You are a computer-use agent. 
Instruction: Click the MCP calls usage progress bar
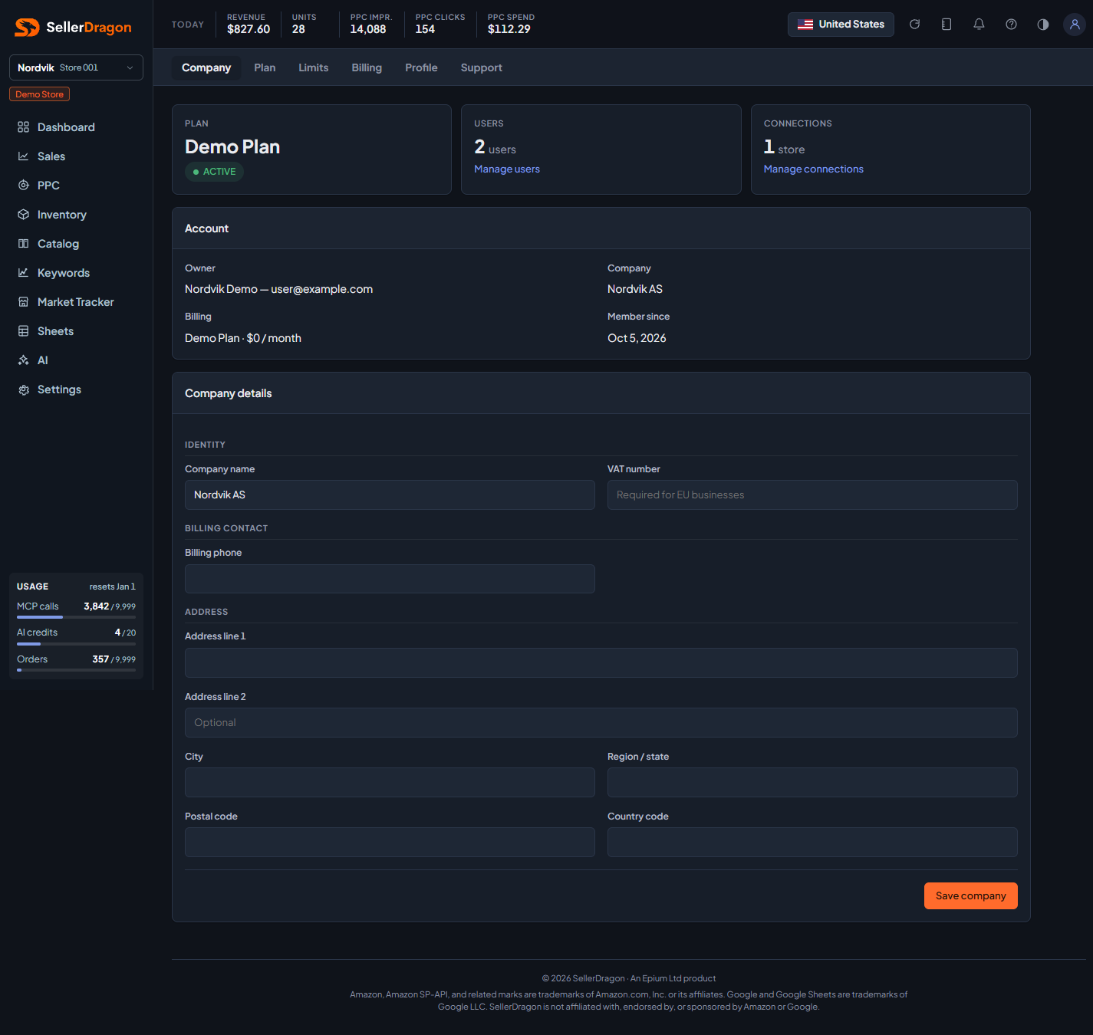[76, 617]
